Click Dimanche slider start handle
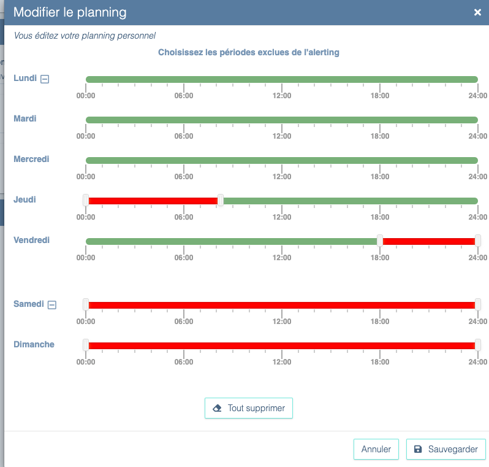The image size is (489, 467). 86,345
